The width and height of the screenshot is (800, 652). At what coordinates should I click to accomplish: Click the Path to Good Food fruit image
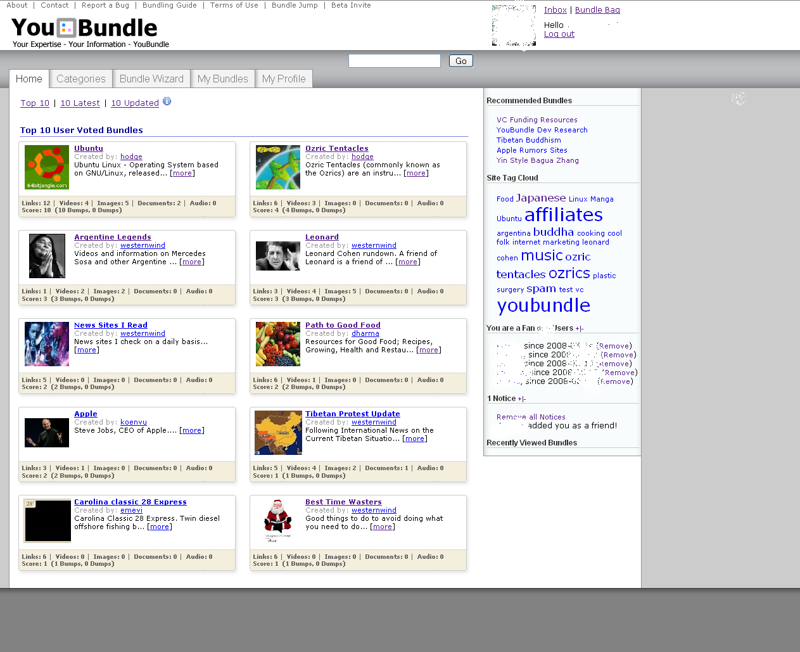click(x=278, y=344)
